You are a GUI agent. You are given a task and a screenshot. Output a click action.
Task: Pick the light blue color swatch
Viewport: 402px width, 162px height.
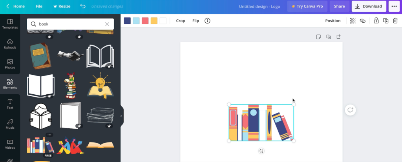pos(136,21)
